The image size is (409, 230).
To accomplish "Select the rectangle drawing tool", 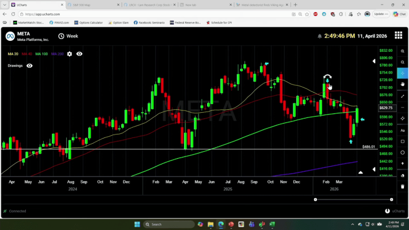I will point(403,141).
